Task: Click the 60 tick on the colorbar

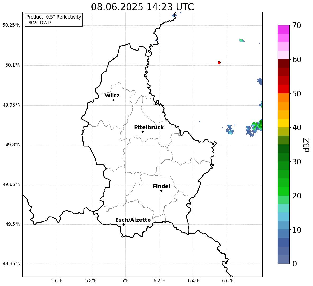Action: tap(297, 60)
